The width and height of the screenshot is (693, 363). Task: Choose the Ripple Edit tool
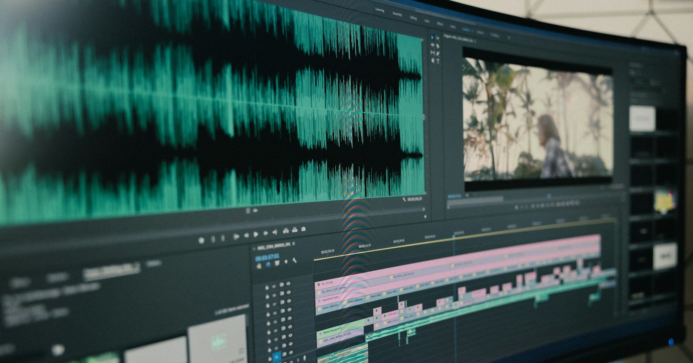tap(432, 45)
